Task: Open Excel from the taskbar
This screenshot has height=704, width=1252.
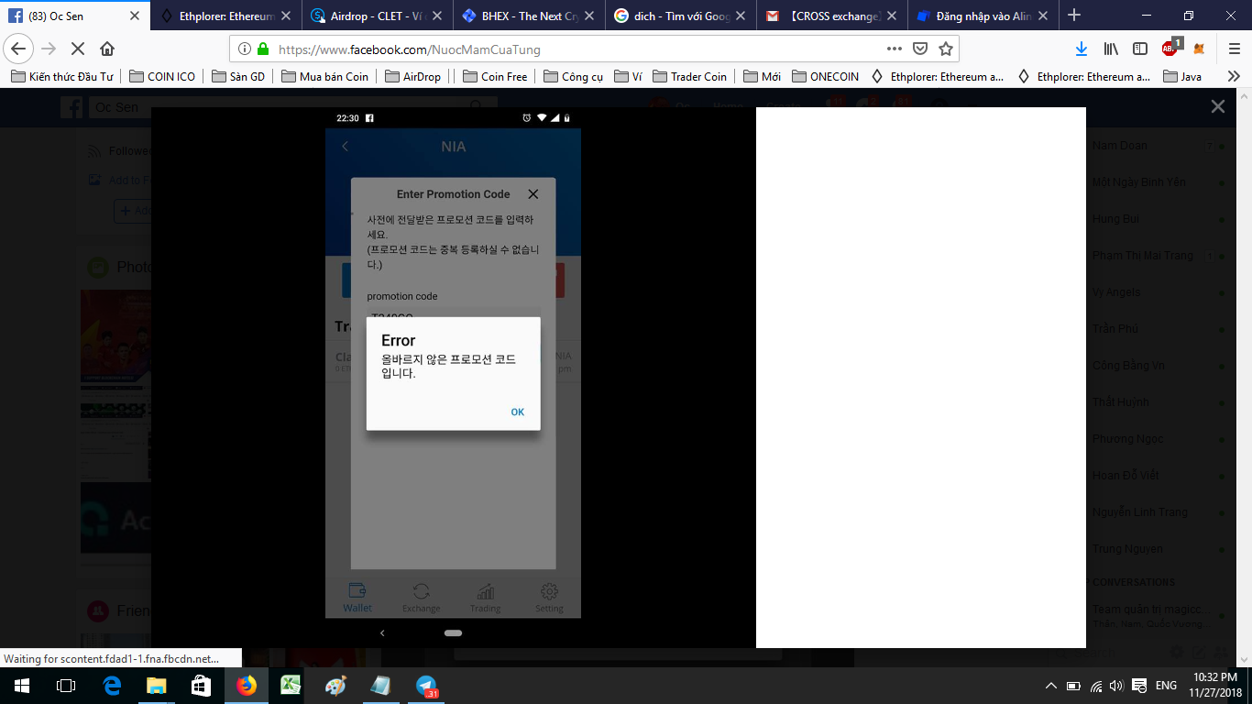Action: pos(291,686)
